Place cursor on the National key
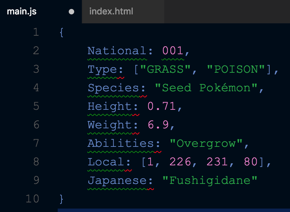290x212 pixels. click(x=117, y=51)
